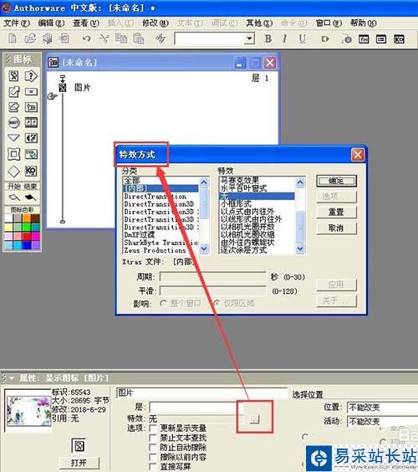Open the 修改(M) menu
Viewport: 418px width, 472px height.
pyautogui.click(x=155, y=23)
